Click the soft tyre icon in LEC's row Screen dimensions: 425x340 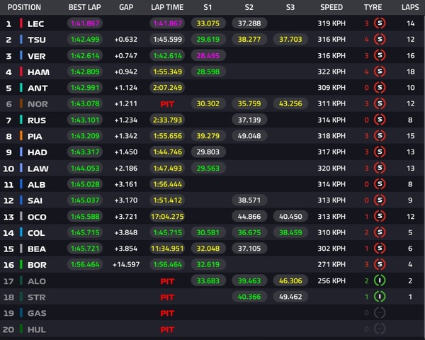[379, 23]
